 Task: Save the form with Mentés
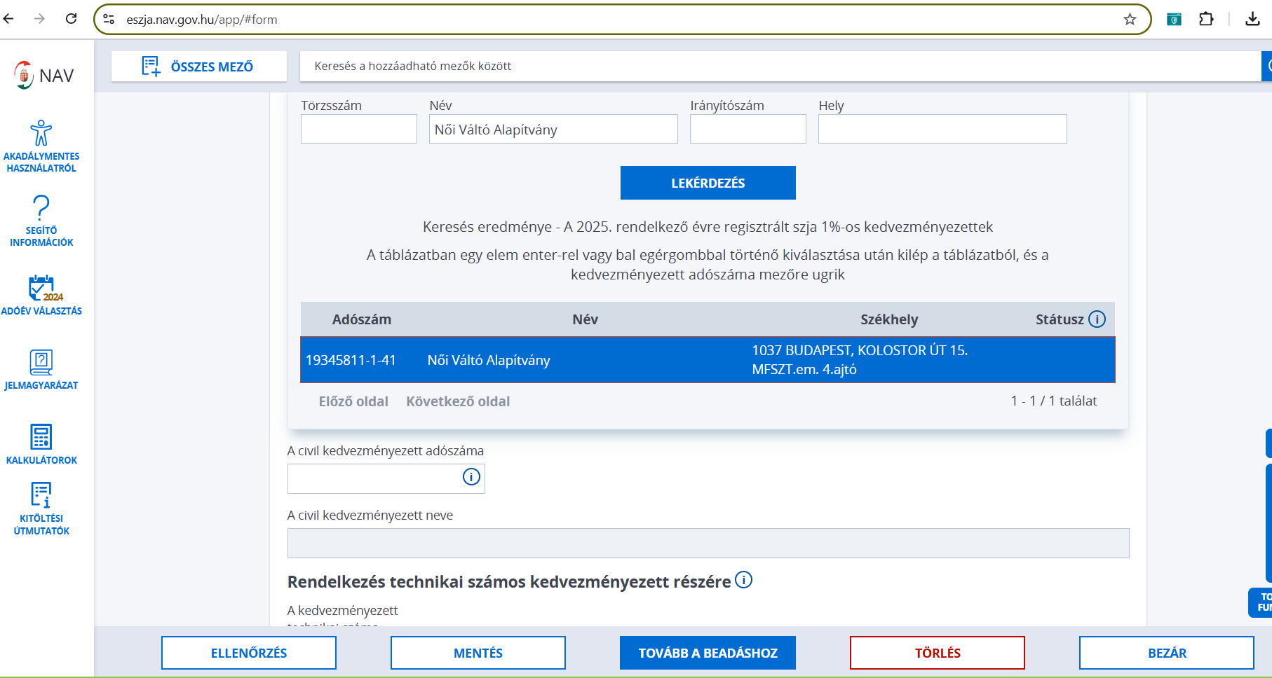pyautogui.click(x=478, y=653)
